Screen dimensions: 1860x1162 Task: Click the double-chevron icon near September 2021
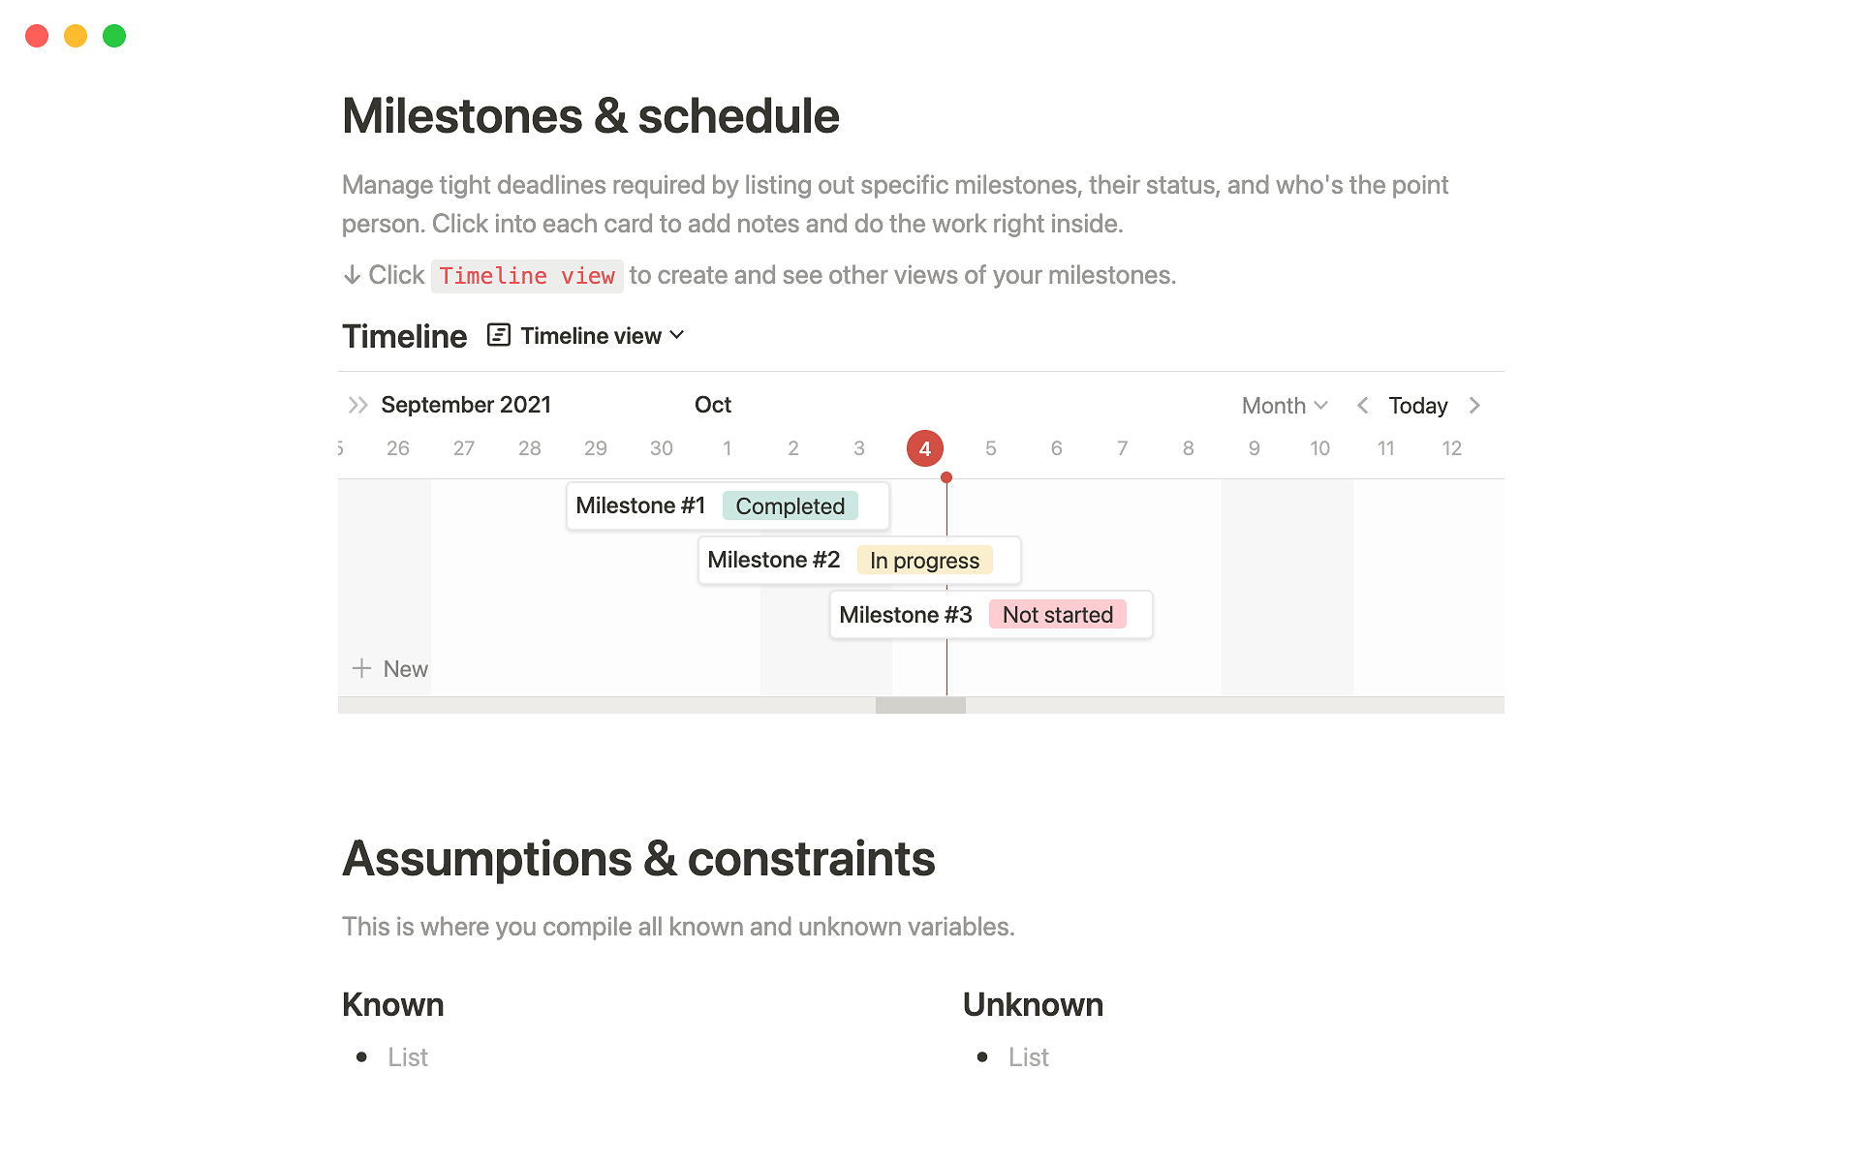click(x=357, y=405)
